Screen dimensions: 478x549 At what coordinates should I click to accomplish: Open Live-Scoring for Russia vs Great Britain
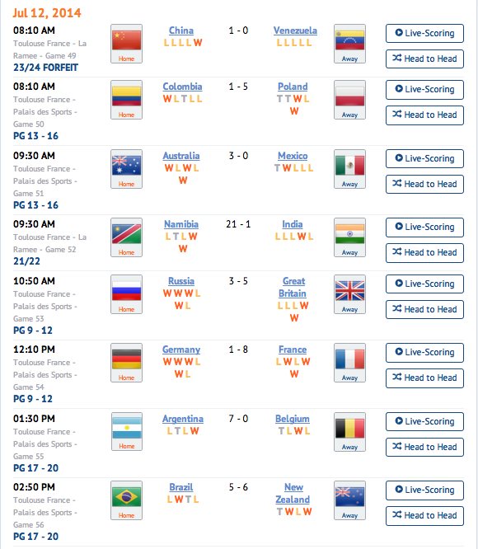coord(424,284)
